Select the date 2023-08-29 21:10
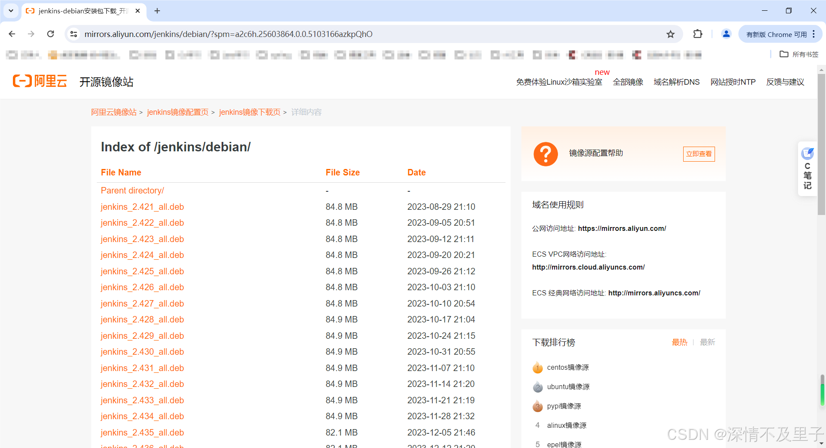 [x=441, y=207]
